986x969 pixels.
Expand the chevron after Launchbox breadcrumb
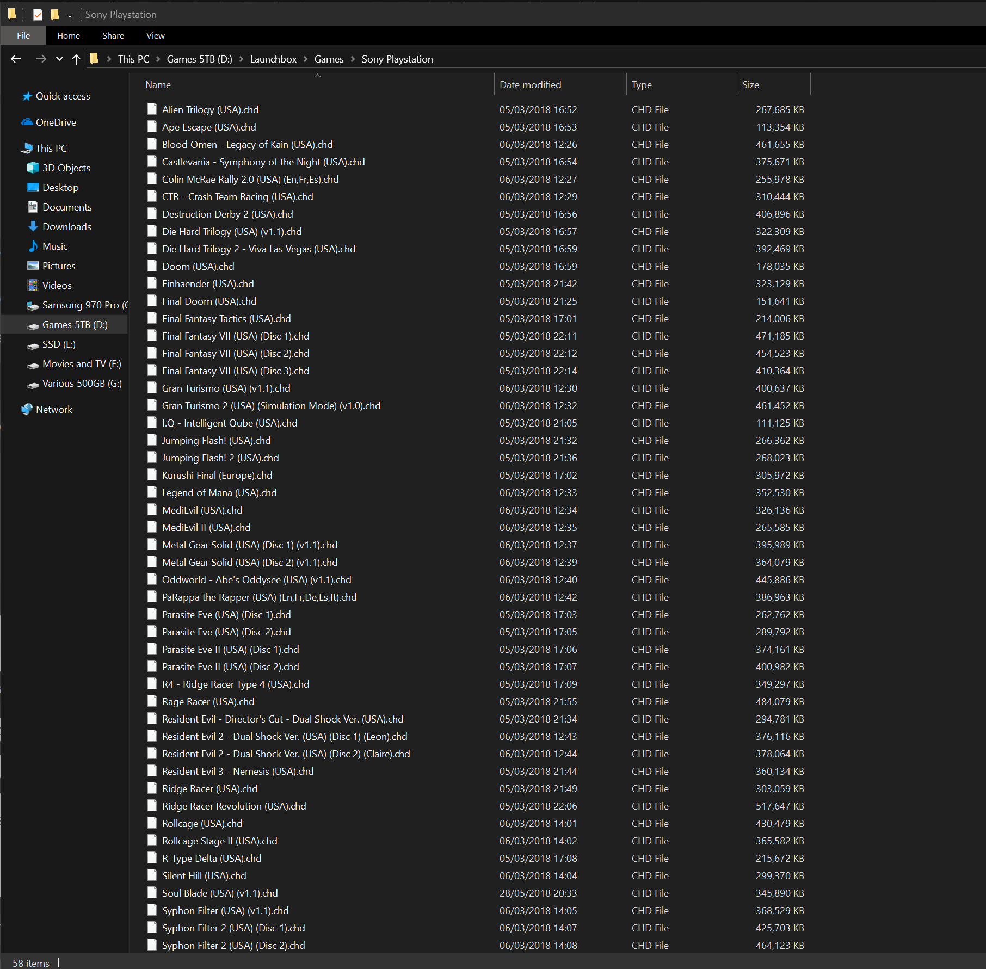tap(305, 59)
